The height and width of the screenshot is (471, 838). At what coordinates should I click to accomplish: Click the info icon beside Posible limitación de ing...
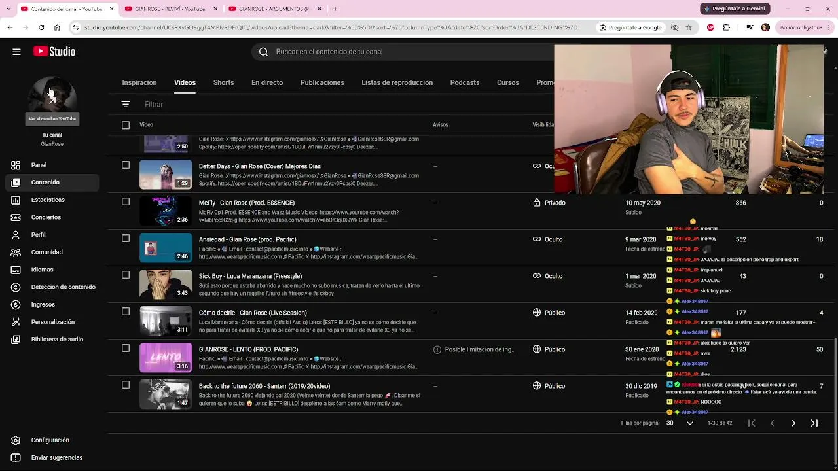coord(437,349)
